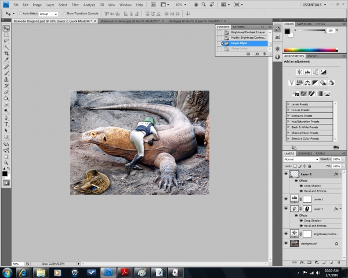The image size is (348, 278).
Task: Select the Paint Bucket tool
Action: click(6, 98)
